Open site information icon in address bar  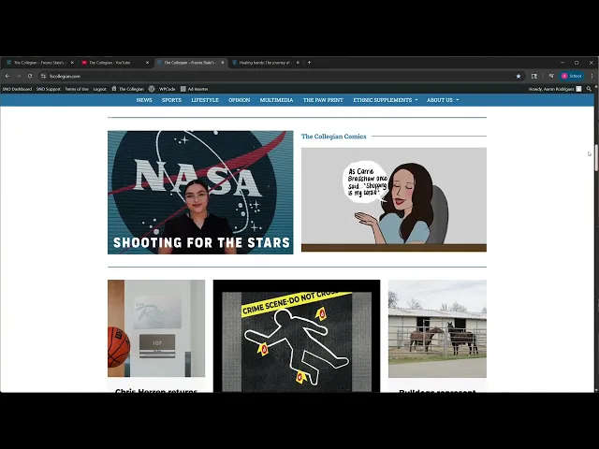pyautogui.click(x=44, y=76)
